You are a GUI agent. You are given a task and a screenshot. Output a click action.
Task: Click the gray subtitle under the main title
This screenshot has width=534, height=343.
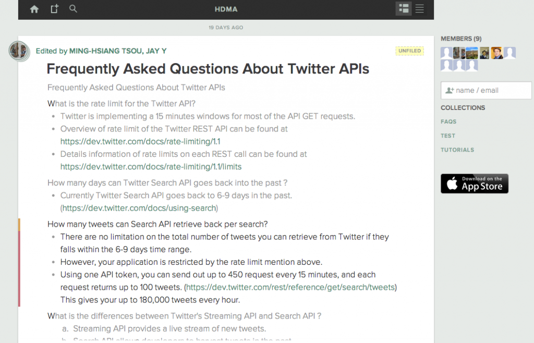(136, 88)
